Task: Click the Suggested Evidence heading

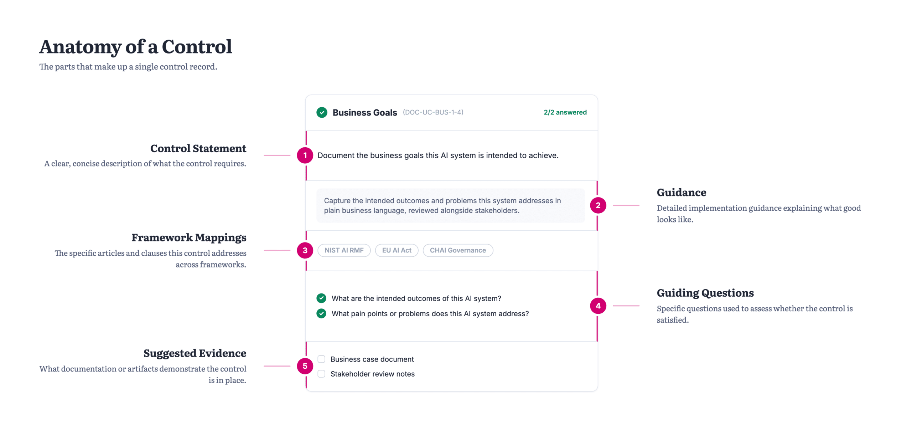Action: pyautogui.click(x=195, y=353)
